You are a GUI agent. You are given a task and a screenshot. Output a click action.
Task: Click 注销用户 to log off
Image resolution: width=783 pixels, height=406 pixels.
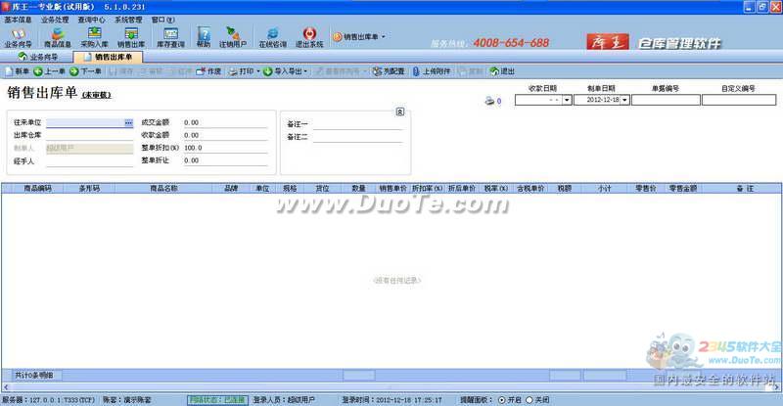pos(232,37)
